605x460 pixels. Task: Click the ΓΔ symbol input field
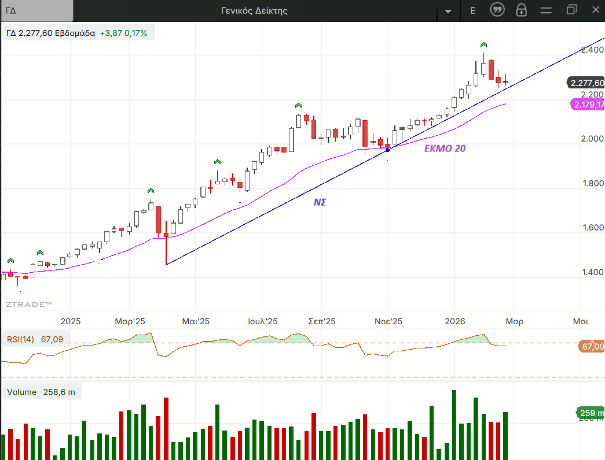click(x=37, y=10)
